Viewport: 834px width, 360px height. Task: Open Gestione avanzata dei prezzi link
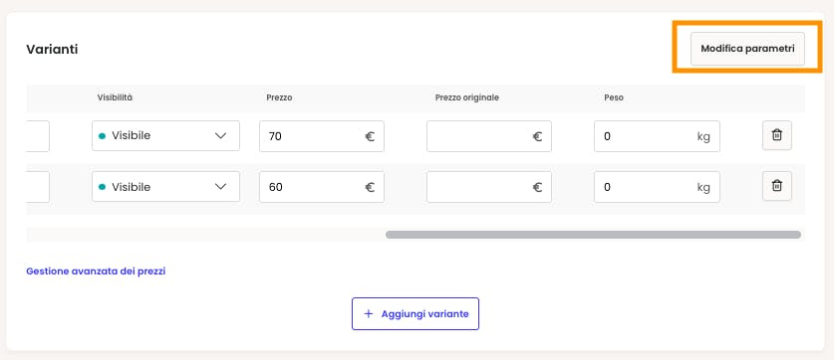(96, 270)
